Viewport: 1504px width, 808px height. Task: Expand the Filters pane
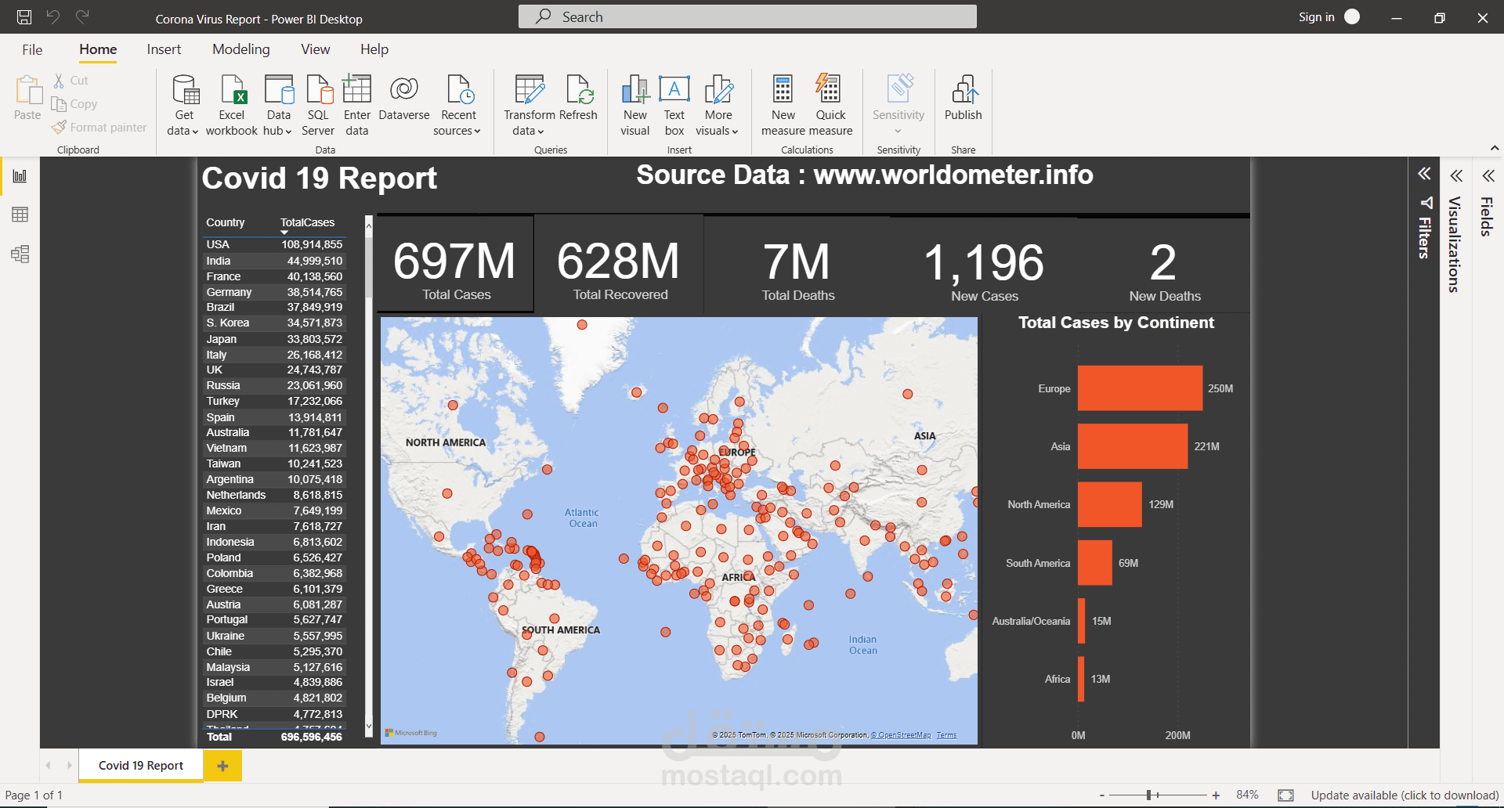pos(1424,174)
